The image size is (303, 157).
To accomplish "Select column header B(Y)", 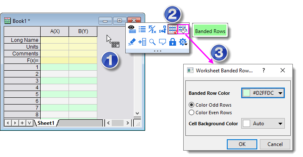I will [83, 31].
